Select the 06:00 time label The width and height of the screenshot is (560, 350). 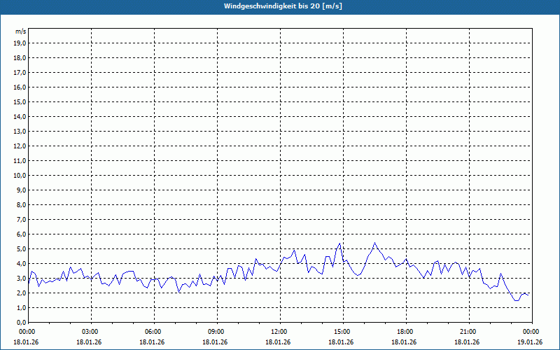pos(153,332)
